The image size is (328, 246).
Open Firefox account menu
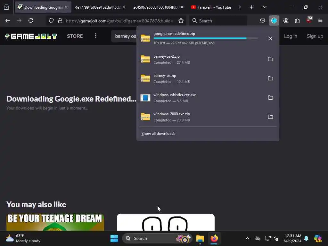[x=286, y=21]
